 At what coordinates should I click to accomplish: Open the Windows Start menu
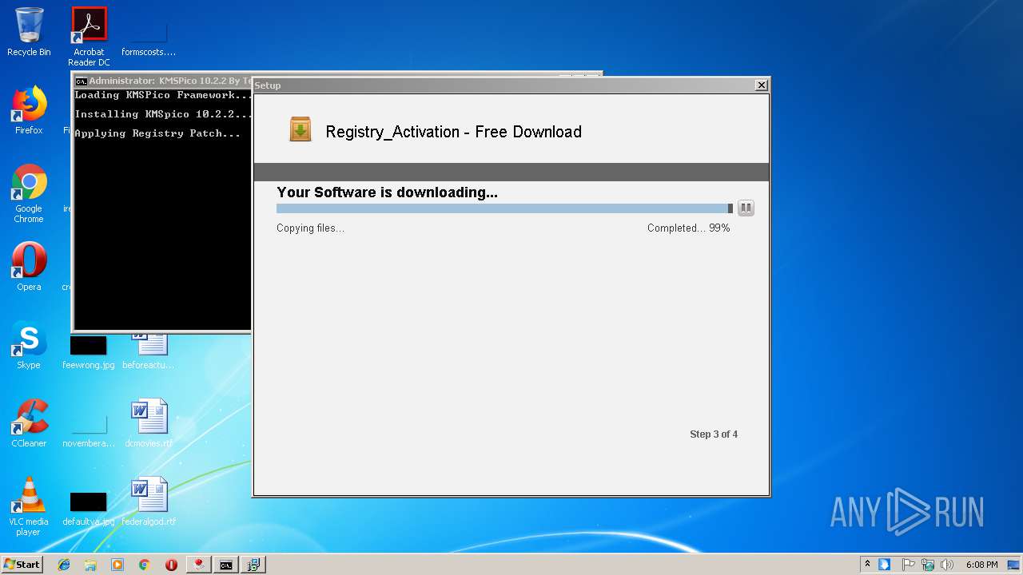(22, 564)
